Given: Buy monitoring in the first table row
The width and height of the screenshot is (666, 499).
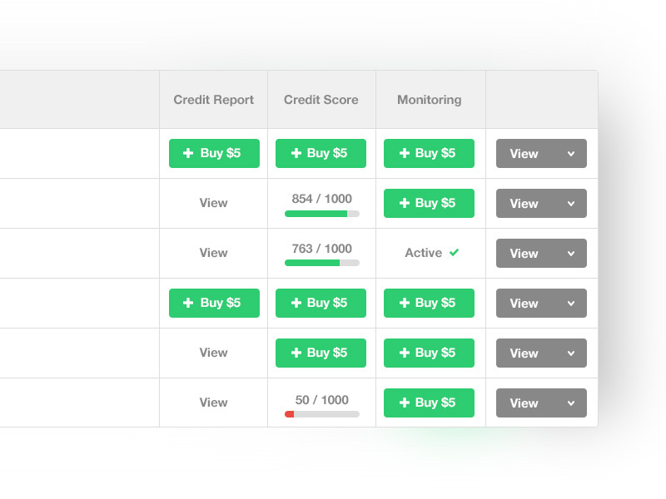Looking at the screenshot, I should 429,153.
